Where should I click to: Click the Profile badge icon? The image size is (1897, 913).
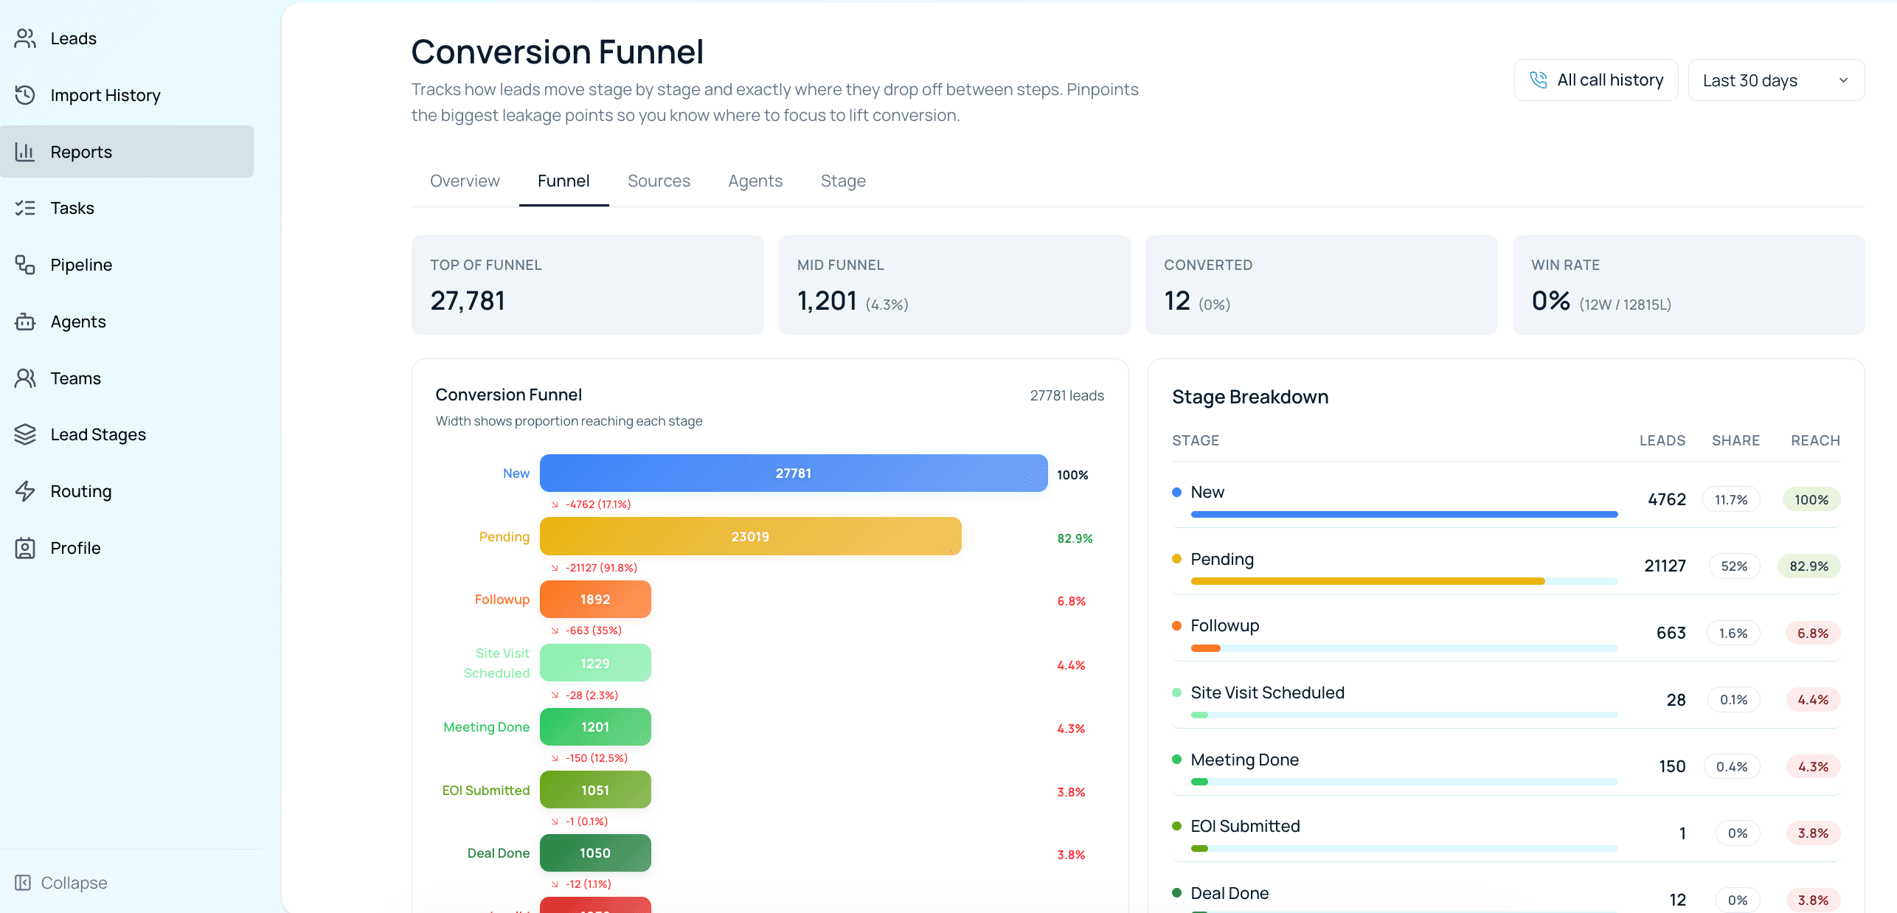coord(25,548)
